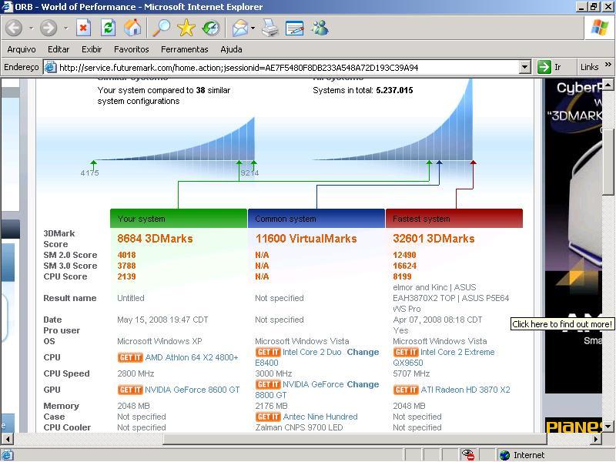The height and width of the screenshot is (462, 616).
Task: Open the AMD Athlon 64 X2 4800+ link
Action: pos(192,357)
